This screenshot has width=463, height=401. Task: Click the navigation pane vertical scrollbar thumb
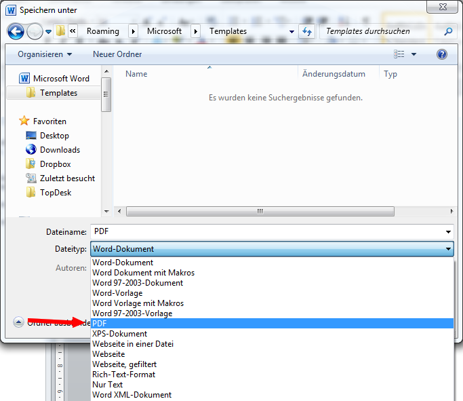(106, 94)
